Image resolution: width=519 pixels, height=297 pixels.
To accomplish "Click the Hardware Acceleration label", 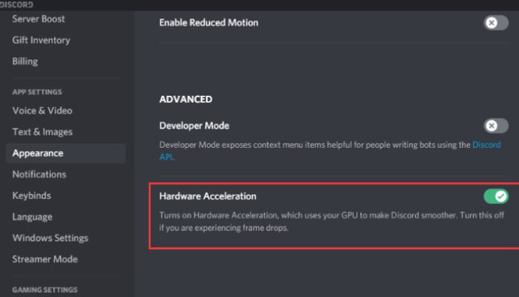I will [208, 196].
